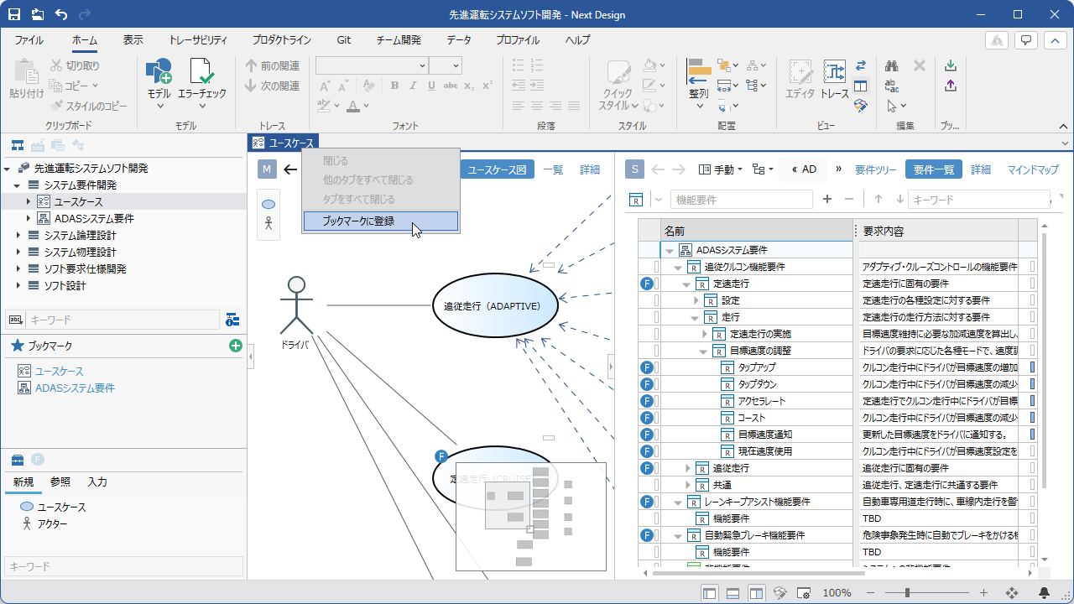Image resolution: width=1074 pixels, height=604 pixels.
Task: Click the Undo arrow in title bar
Action: [x=61, y=14]
